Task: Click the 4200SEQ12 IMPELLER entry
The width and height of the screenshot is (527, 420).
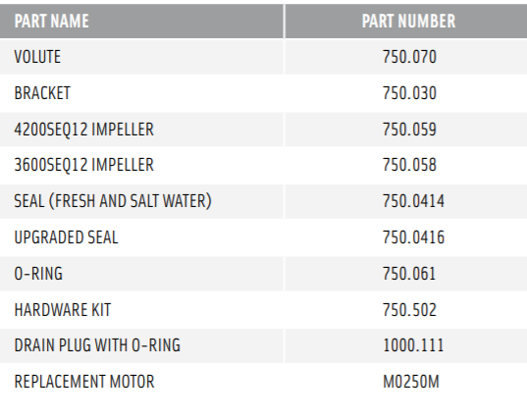Action: (84, 130)
